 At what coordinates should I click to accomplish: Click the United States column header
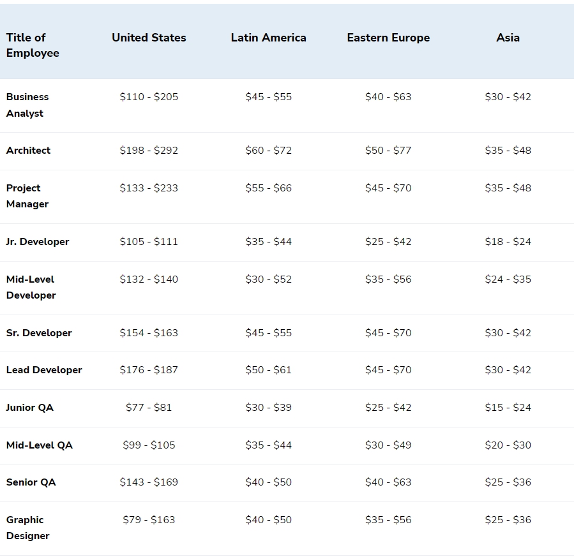click(x=149, y=38)
